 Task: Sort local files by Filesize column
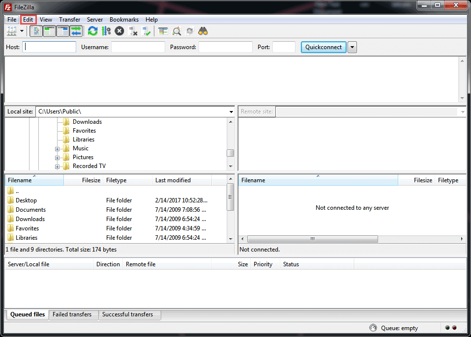(x=83, y=180)
